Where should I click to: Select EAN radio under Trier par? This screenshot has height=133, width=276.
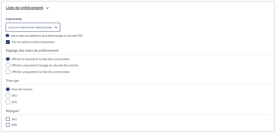[x=8, y=102]
